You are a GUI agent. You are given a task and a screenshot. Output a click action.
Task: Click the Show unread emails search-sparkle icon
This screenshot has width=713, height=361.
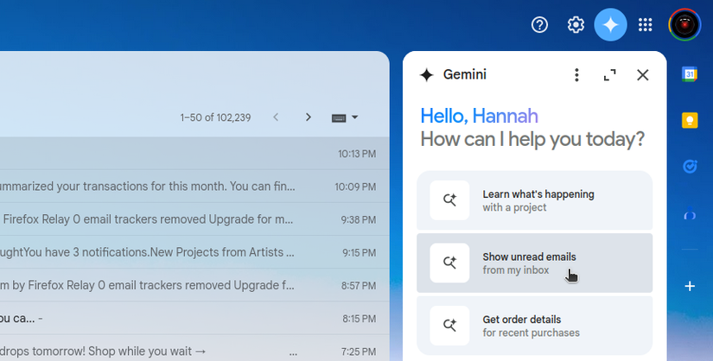tap(449, 263)
